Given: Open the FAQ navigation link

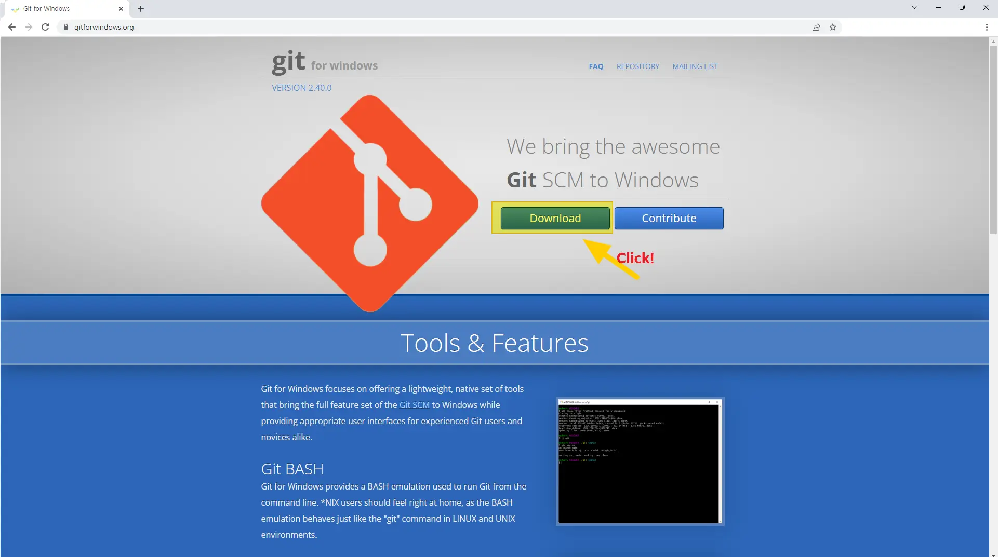Looking at the screenshot, I should point(596,66).
